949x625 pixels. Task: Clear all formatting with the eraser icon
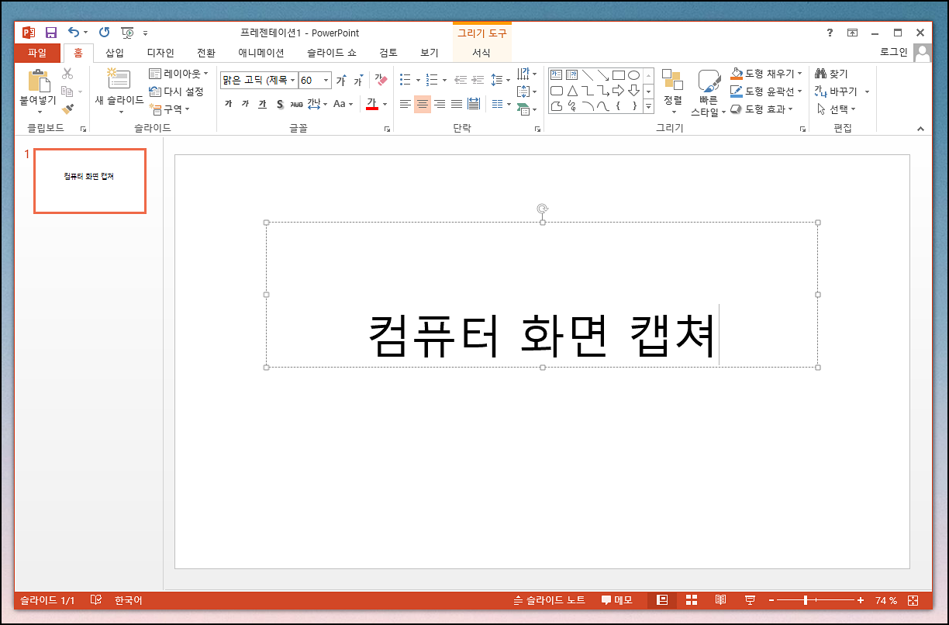tap(380, 80)
